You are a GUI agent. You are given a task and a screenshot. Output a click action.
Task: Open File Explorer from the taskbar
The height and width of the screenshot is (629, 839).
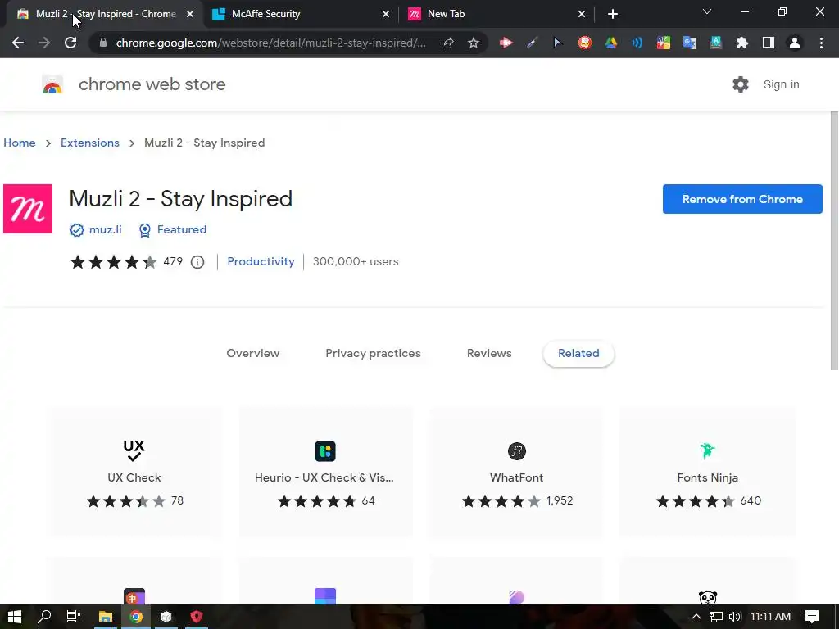pyautogui.click(x=106, y=617)
